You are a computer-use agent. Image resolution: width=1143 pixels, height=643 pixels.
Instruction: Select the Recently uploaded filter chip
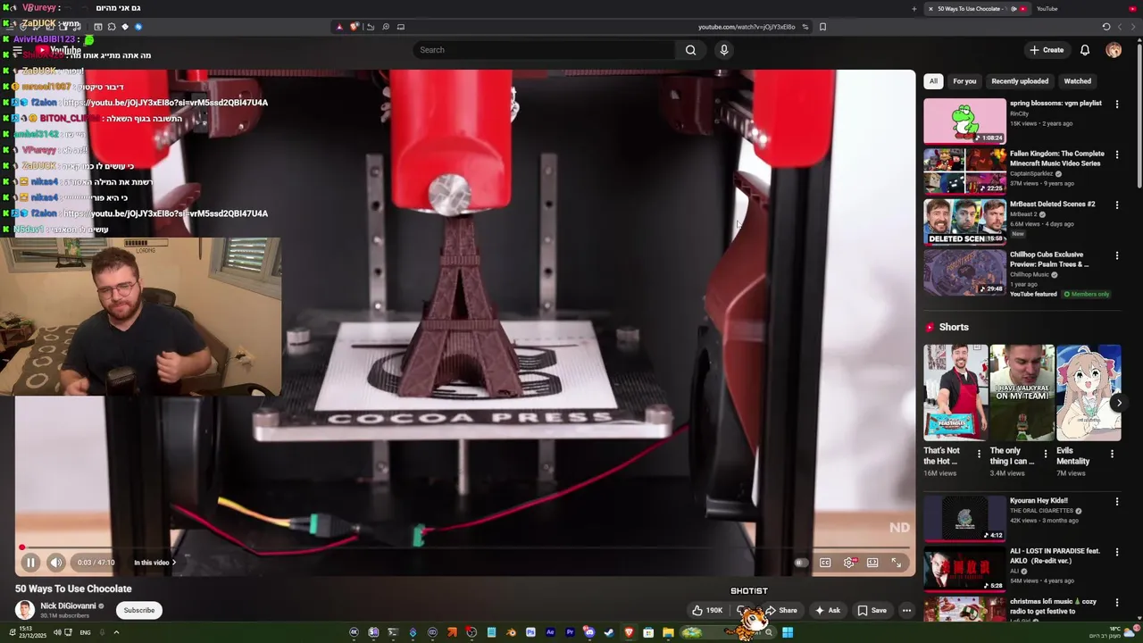[1020, 81]
